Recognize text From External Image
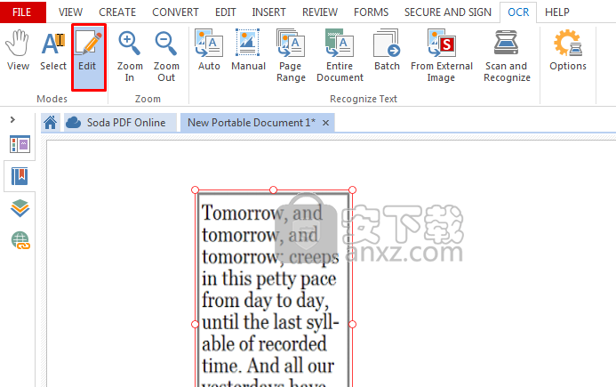 tap(442, 55)
